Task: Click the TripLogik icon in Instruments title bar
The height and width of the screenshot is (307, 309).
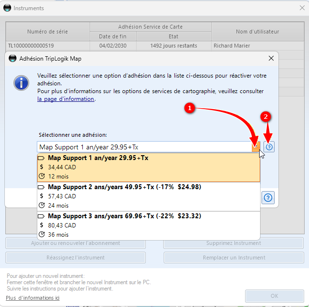Action: click(x=7, y=8)
